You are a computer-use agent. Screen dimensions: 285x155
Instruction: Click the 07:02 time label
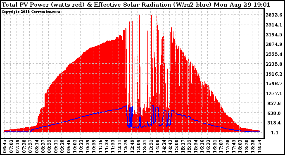click(11, 146)
